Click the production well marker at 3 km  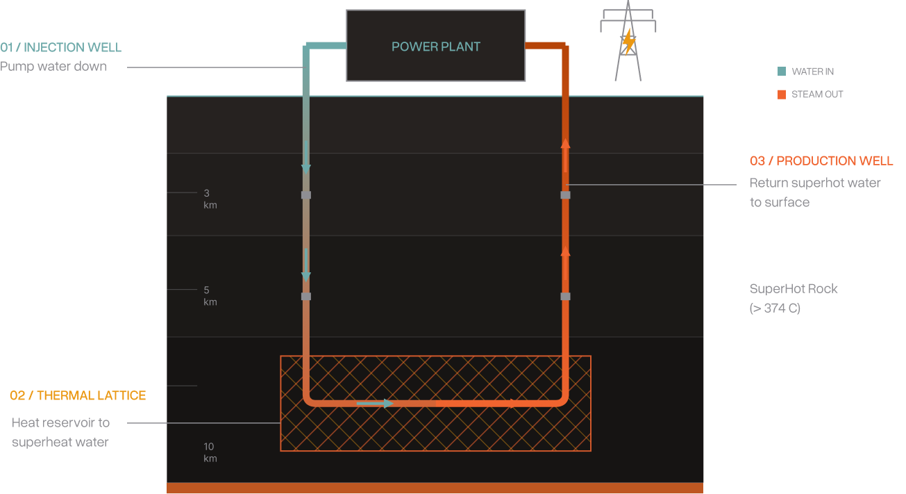(x=565, y=195)
